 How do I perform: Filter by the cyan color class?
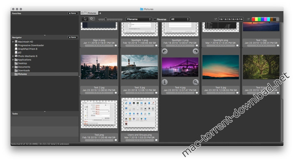(268, 19)
